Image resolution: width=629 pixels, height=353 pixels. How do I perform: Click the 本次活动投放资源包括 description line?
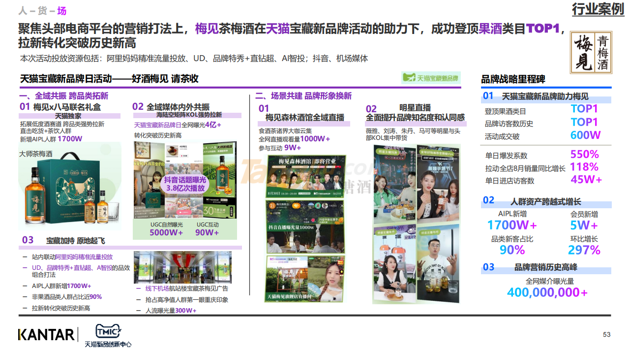pos(194,59)
